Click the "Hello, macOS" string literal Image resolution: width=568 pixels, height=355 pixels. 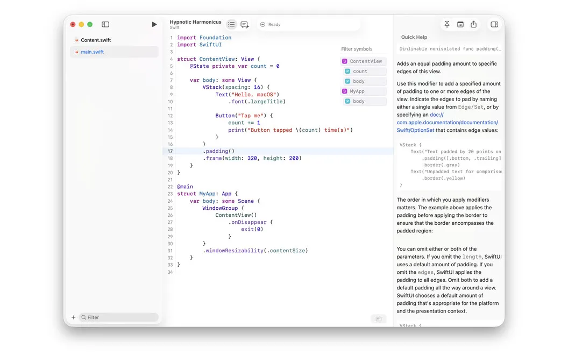(x=253, y=95)
